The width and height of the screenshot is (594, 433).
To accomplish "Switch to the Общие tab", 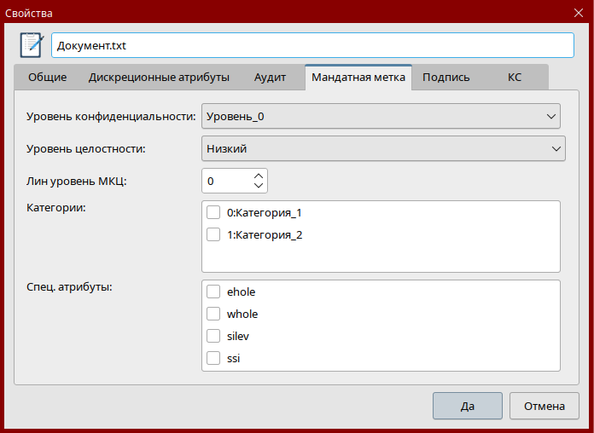I will (x=47, y=78).
